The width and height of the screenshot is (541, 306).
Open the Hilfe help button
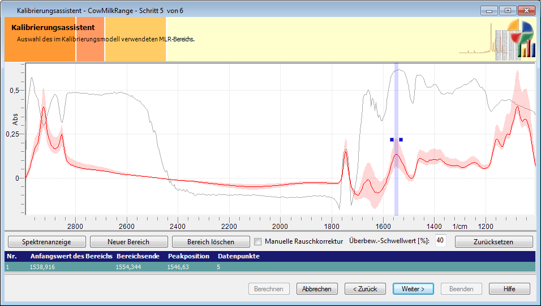point(509,288)
